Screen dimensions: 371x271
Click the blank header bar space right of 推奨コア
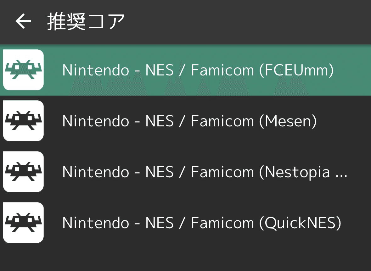tap(248, 21)
